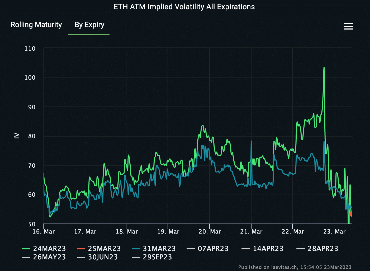Click the 16. Mar x-axis label
Image resolution: width=370 pixels, height=271 pixels.
click(44, 231)
